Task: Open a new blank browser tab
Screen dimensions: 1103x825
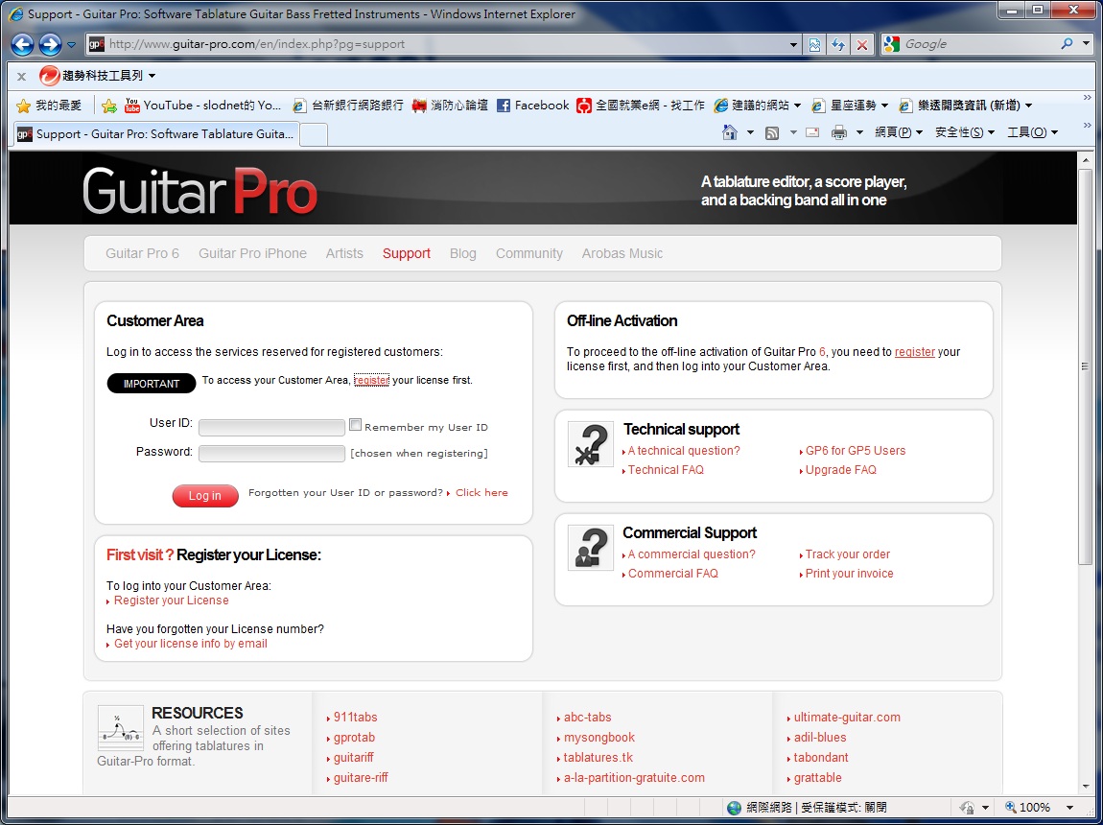Action: 314,134
